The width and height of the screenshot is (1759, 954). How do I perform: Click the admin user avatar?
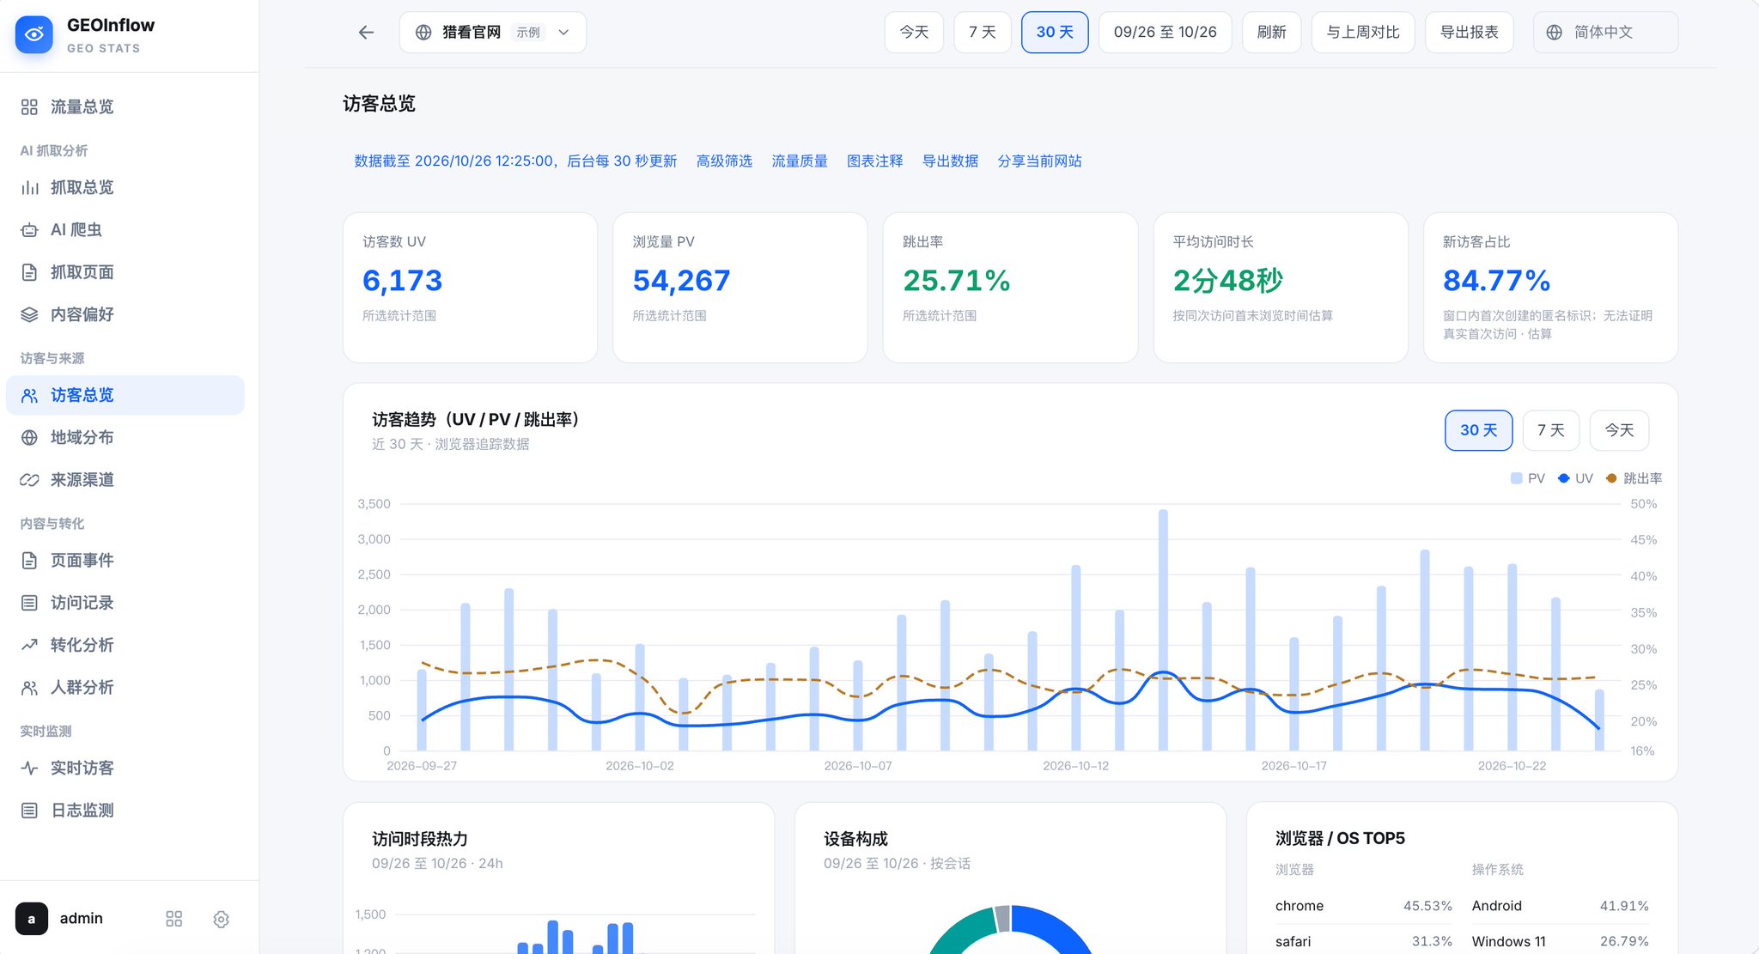[x=32, y=919]
